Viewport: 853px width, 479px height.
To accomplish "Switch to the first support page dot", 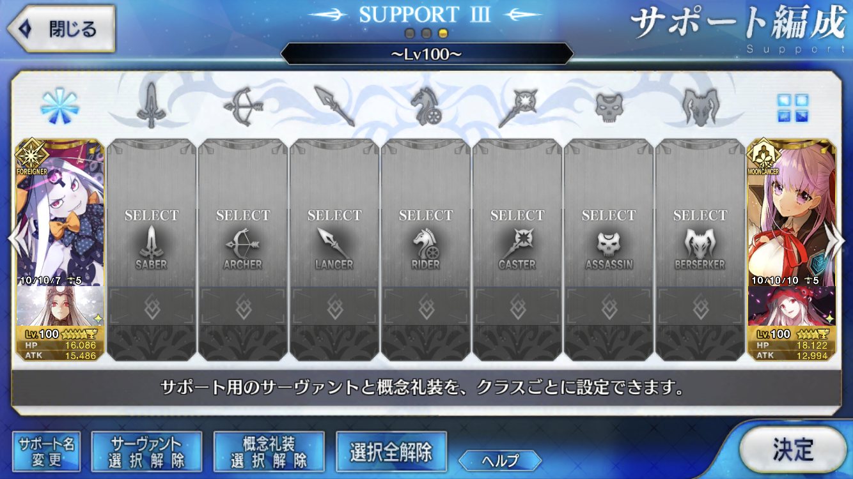I will pos(410,33).
